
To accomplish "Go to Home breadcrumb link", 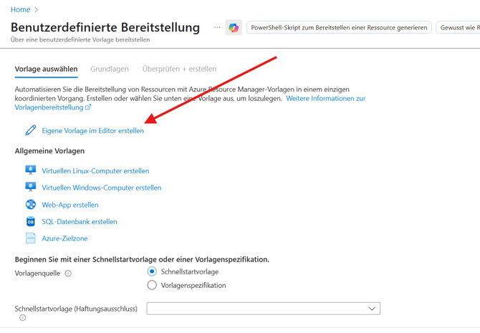I will [x=20, y=9].
